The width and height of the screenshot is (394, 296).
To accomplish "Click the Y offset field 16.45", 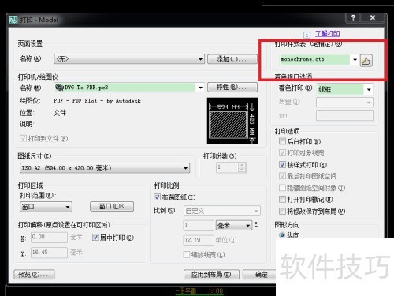I will pyautogui.click(x=49, y=253).
